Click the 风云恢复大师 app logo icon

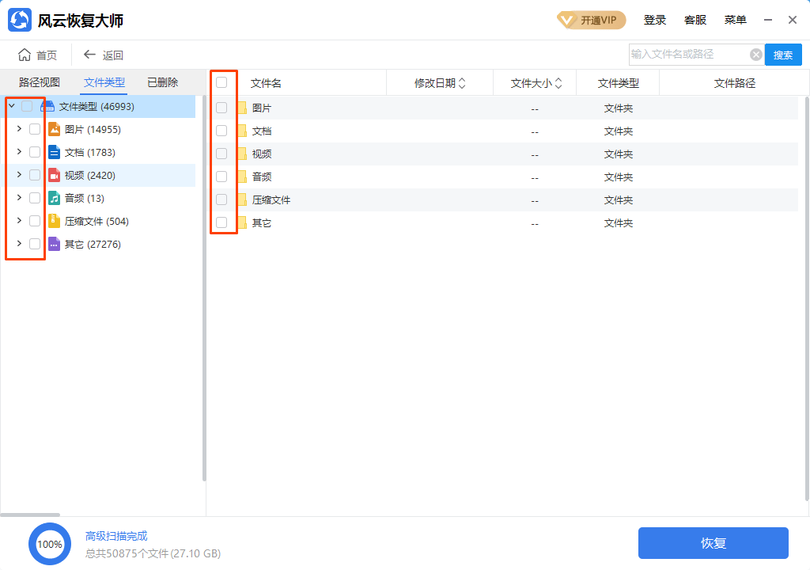[20, 20]
